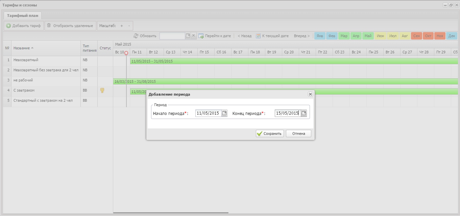Clear the toolbar date field with X
Screen dimensions: 460x216
tap(194, 36)
